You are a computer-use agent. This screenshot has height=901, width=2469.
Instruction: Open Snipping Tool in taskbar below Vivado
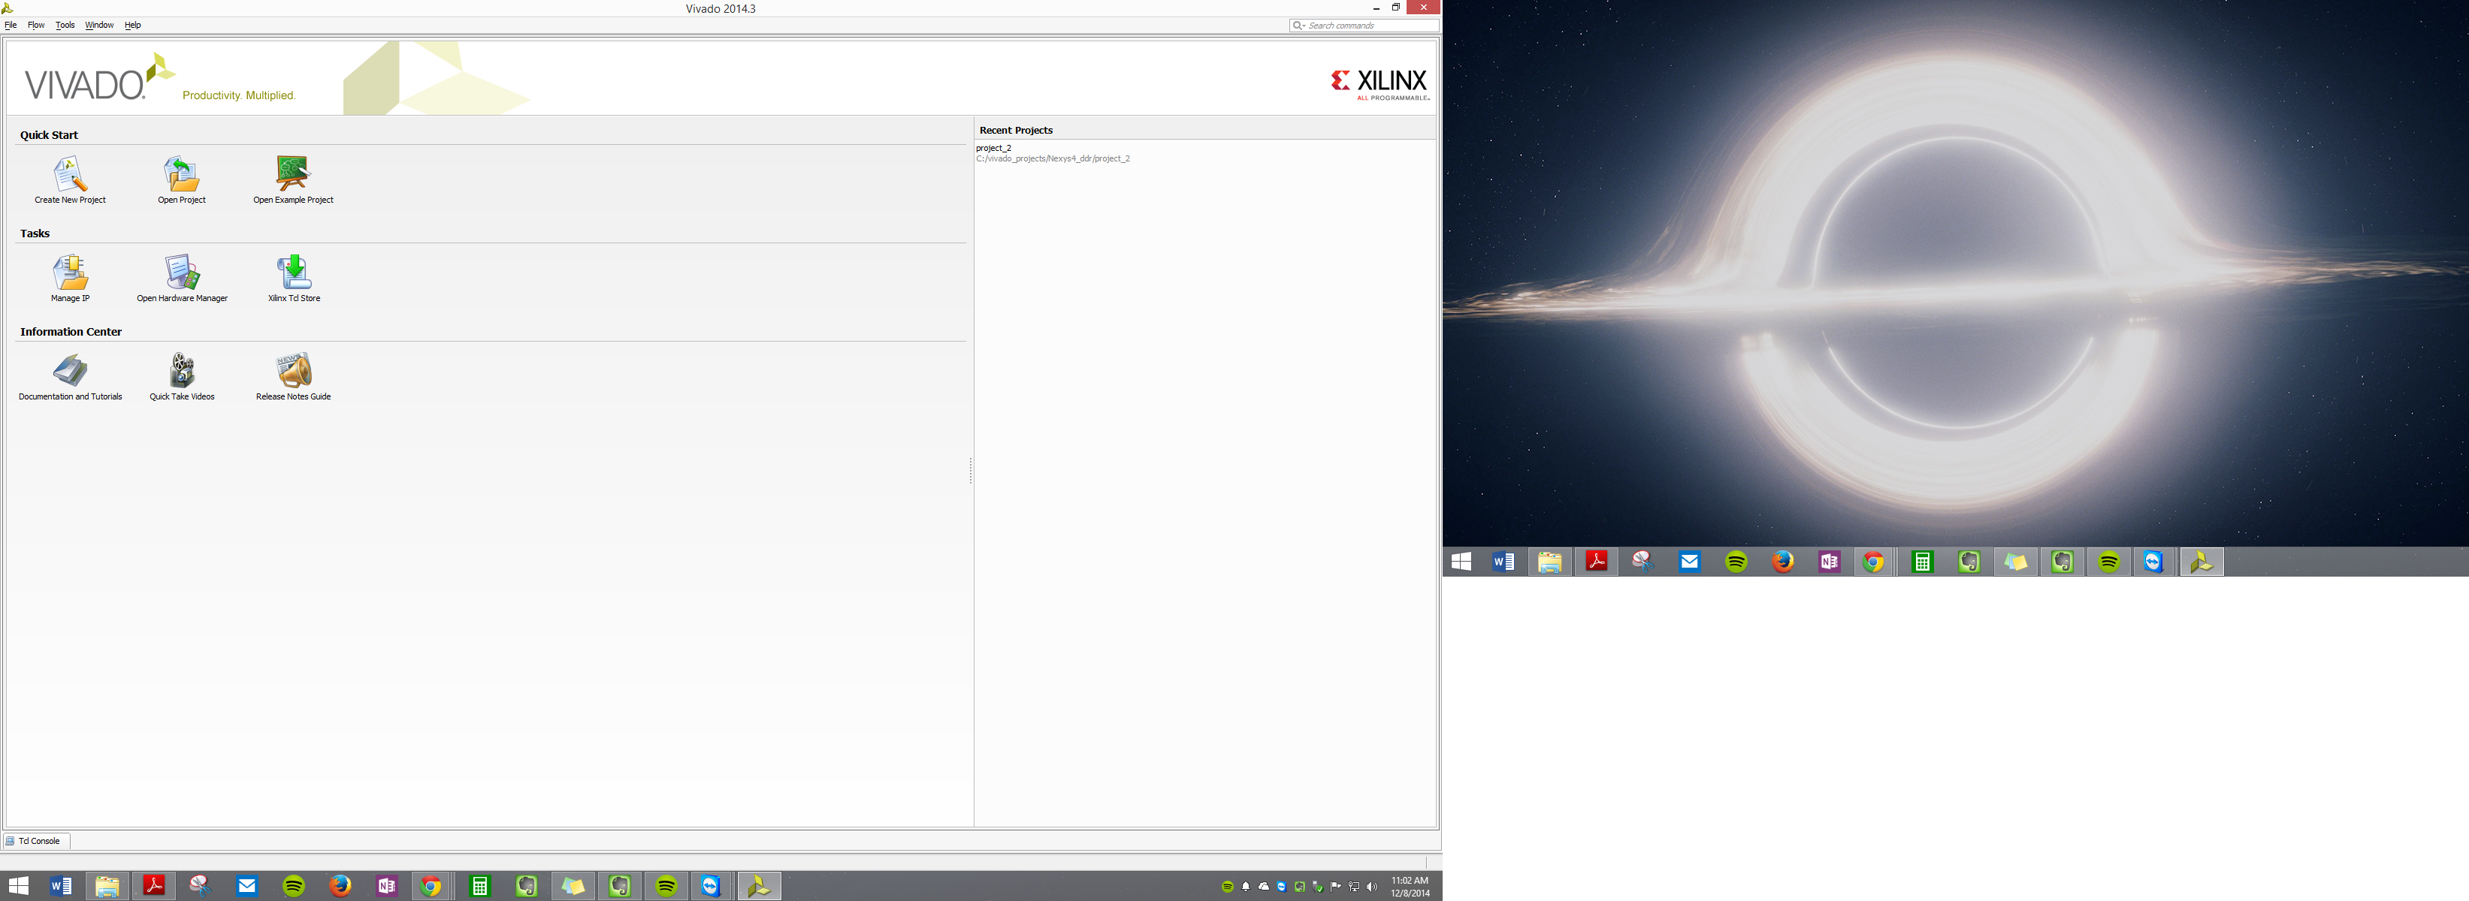pos(201,886)
